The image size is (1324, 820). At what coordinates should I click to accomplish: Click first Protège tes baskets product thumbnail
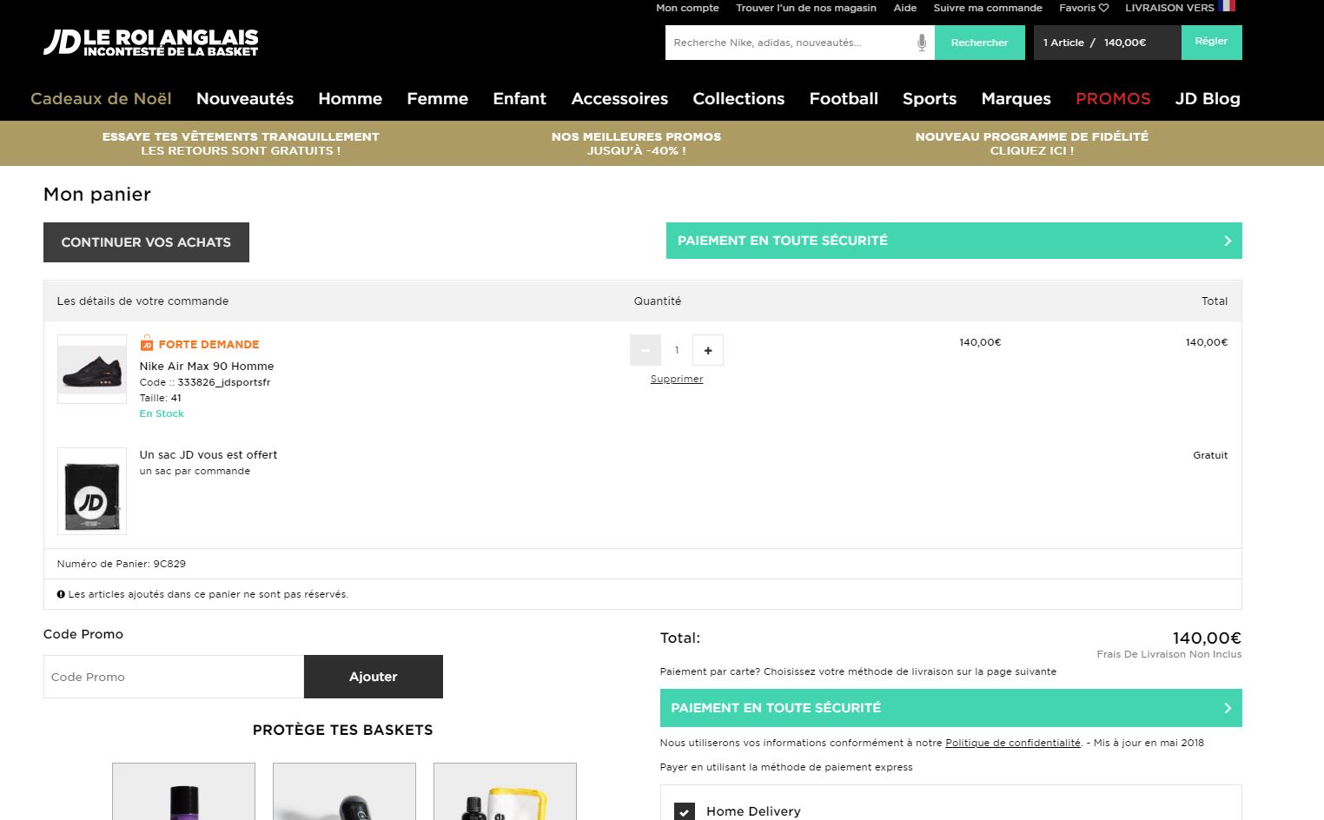[184, 791]
